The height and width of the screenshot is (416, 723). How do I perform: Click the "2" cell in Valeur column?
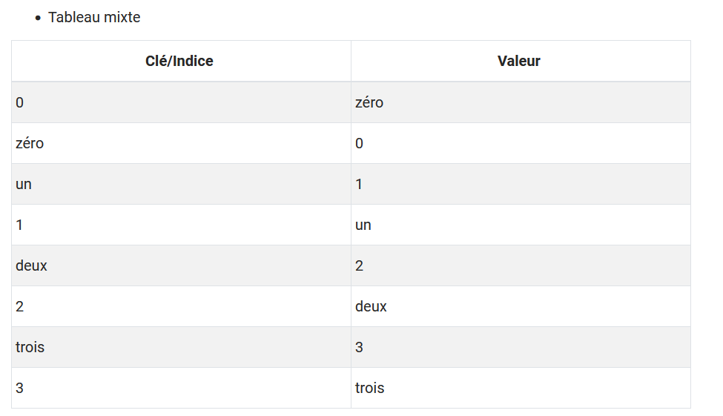[x=360, y=265]
